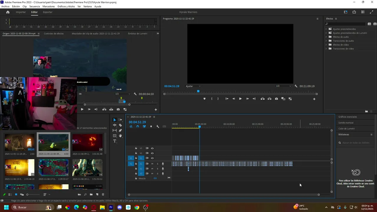Switch Project panel to freeform view
The width and height of the screenshot is (377, 212).
[x=22, y=194]
